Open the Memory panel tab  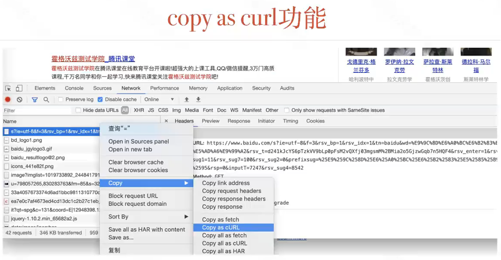(x=198, y=88)
